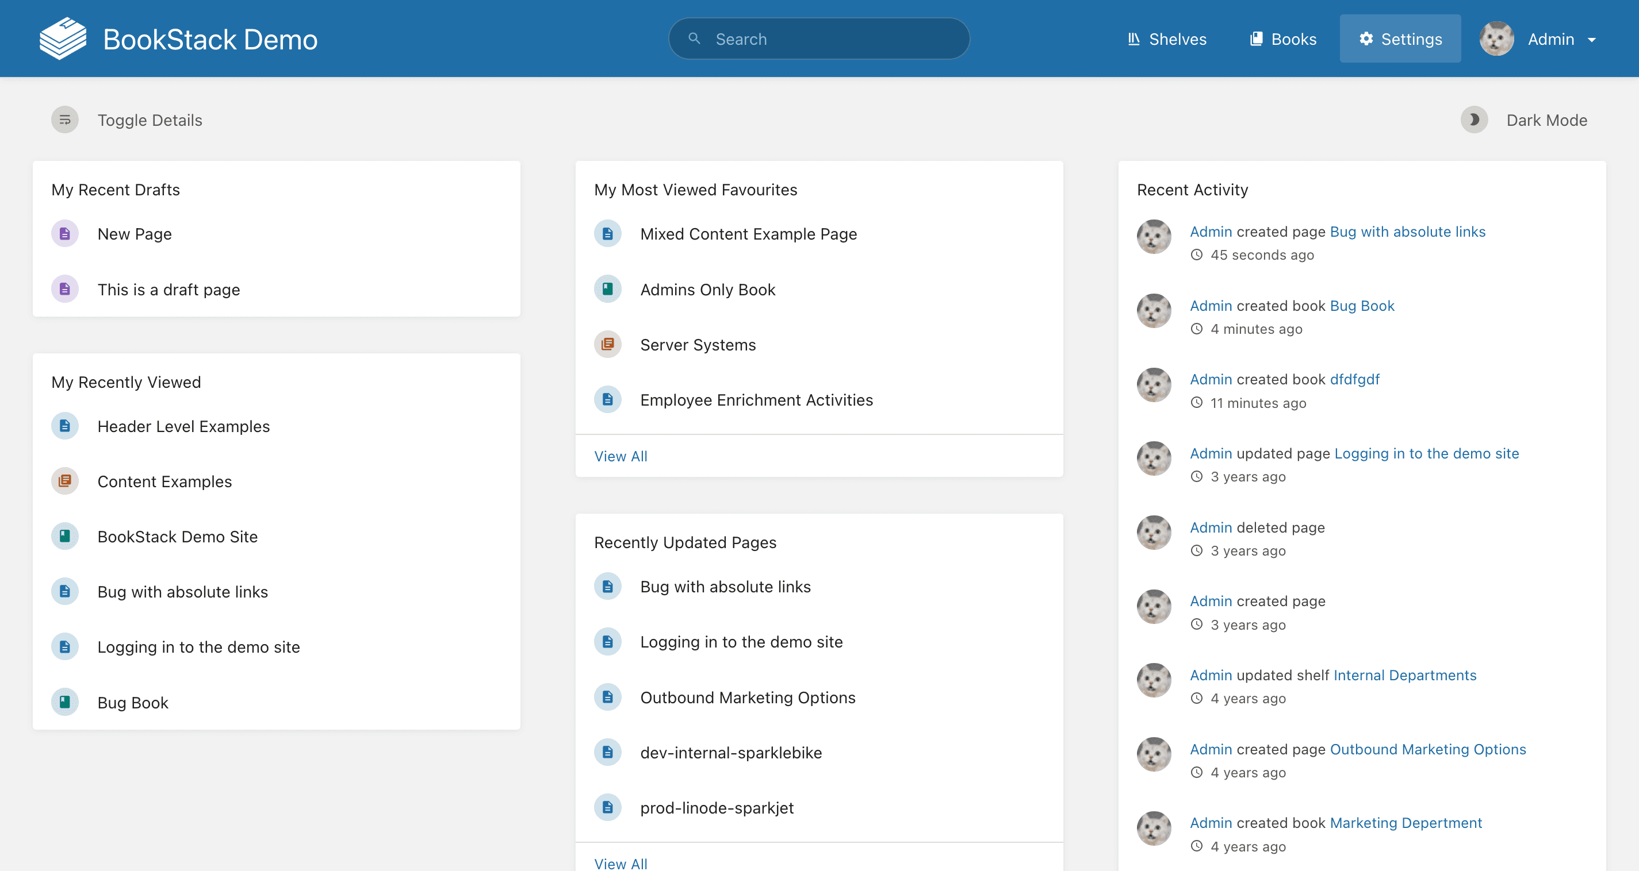Open Header Level Examples page
1639x871 pixels.
(x=183, y=426)
